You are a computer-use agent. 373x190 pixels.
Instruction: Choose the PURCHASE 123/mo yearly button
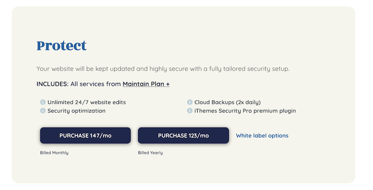[x=183, y=136]
